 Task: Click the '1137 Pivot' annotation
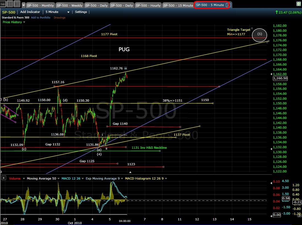pyautogui.click(x=182, y=135)
